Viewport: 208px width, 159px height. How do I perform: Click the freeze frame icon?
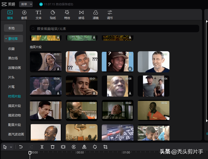[x=63, y=147]
